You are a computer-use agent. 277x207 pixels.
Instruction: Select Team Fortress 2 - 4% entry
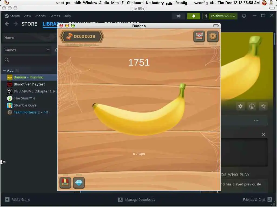coord(29,112)
